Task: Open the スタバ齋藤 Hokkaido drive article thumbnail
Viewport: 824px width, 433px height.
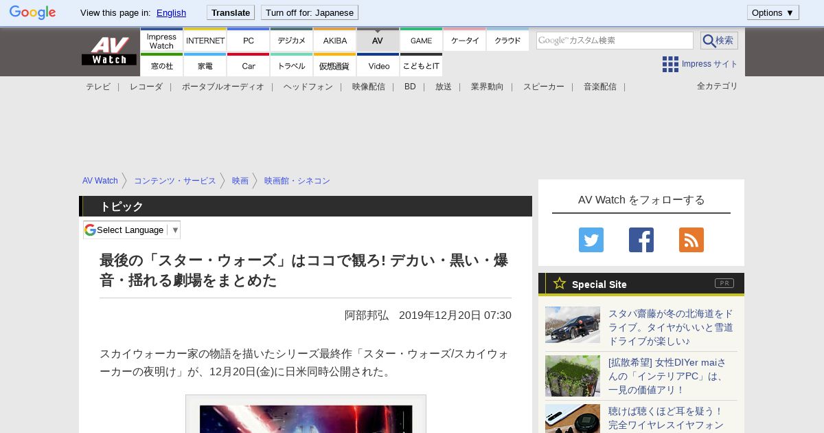Action: coord(573,324)
